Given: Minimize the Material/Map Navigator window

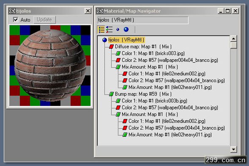Looking at the screenshot, I should coord(221,11).
